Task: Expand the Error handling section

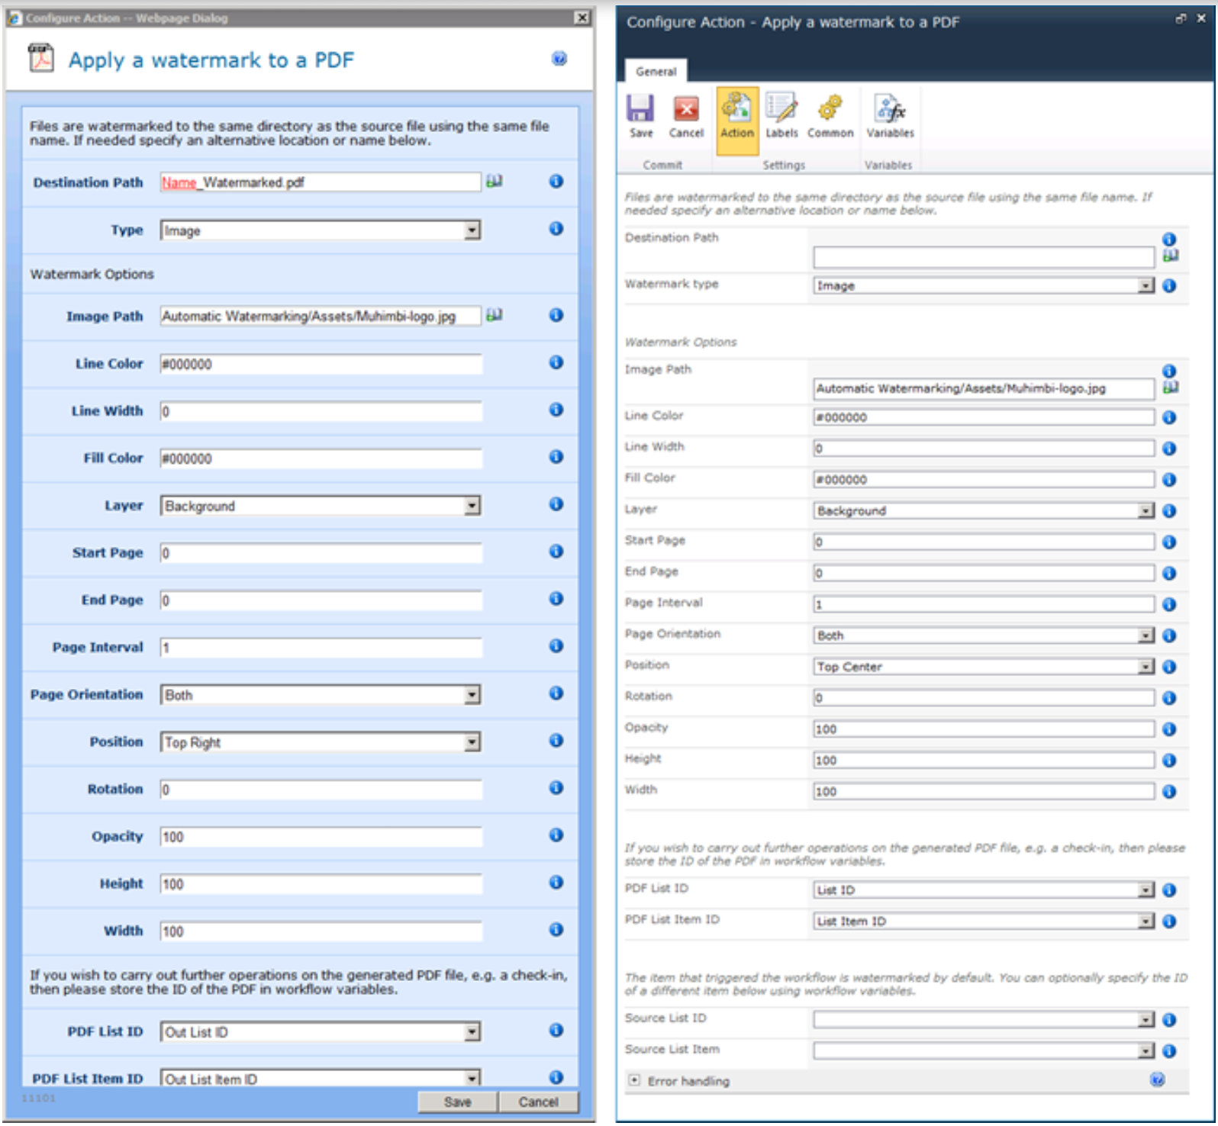Action: (x=634, y=1081)
